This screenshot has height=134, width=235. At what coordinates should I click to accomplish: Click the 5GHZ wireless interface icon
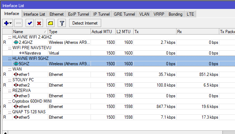tap(16, 64)
